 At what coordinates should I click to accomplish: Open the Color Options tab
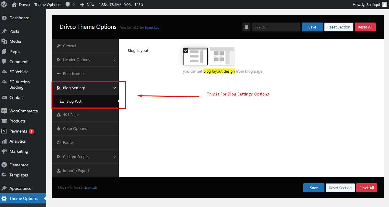pyautogui.click(x=85, y=128)
